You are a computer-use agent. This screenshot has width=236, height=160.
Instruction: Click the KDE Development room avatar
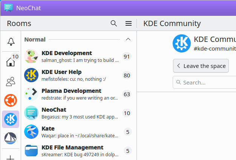coord(31,56)
